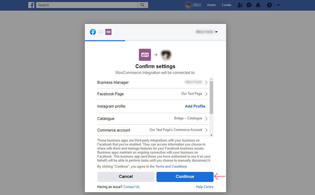Click the blurred profile picture in top bar
Image resolution: width=315 pixels, height=195 pixels.
tap(189, 5)
